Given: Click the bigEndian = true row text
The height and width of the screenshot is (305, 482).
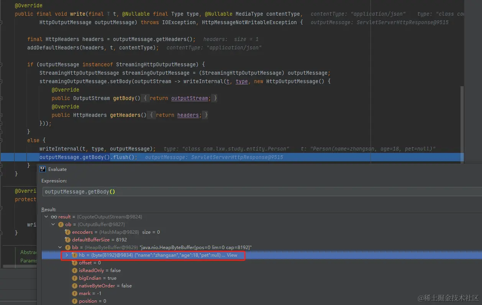Looking at the screenshot, I should point(98,278).
